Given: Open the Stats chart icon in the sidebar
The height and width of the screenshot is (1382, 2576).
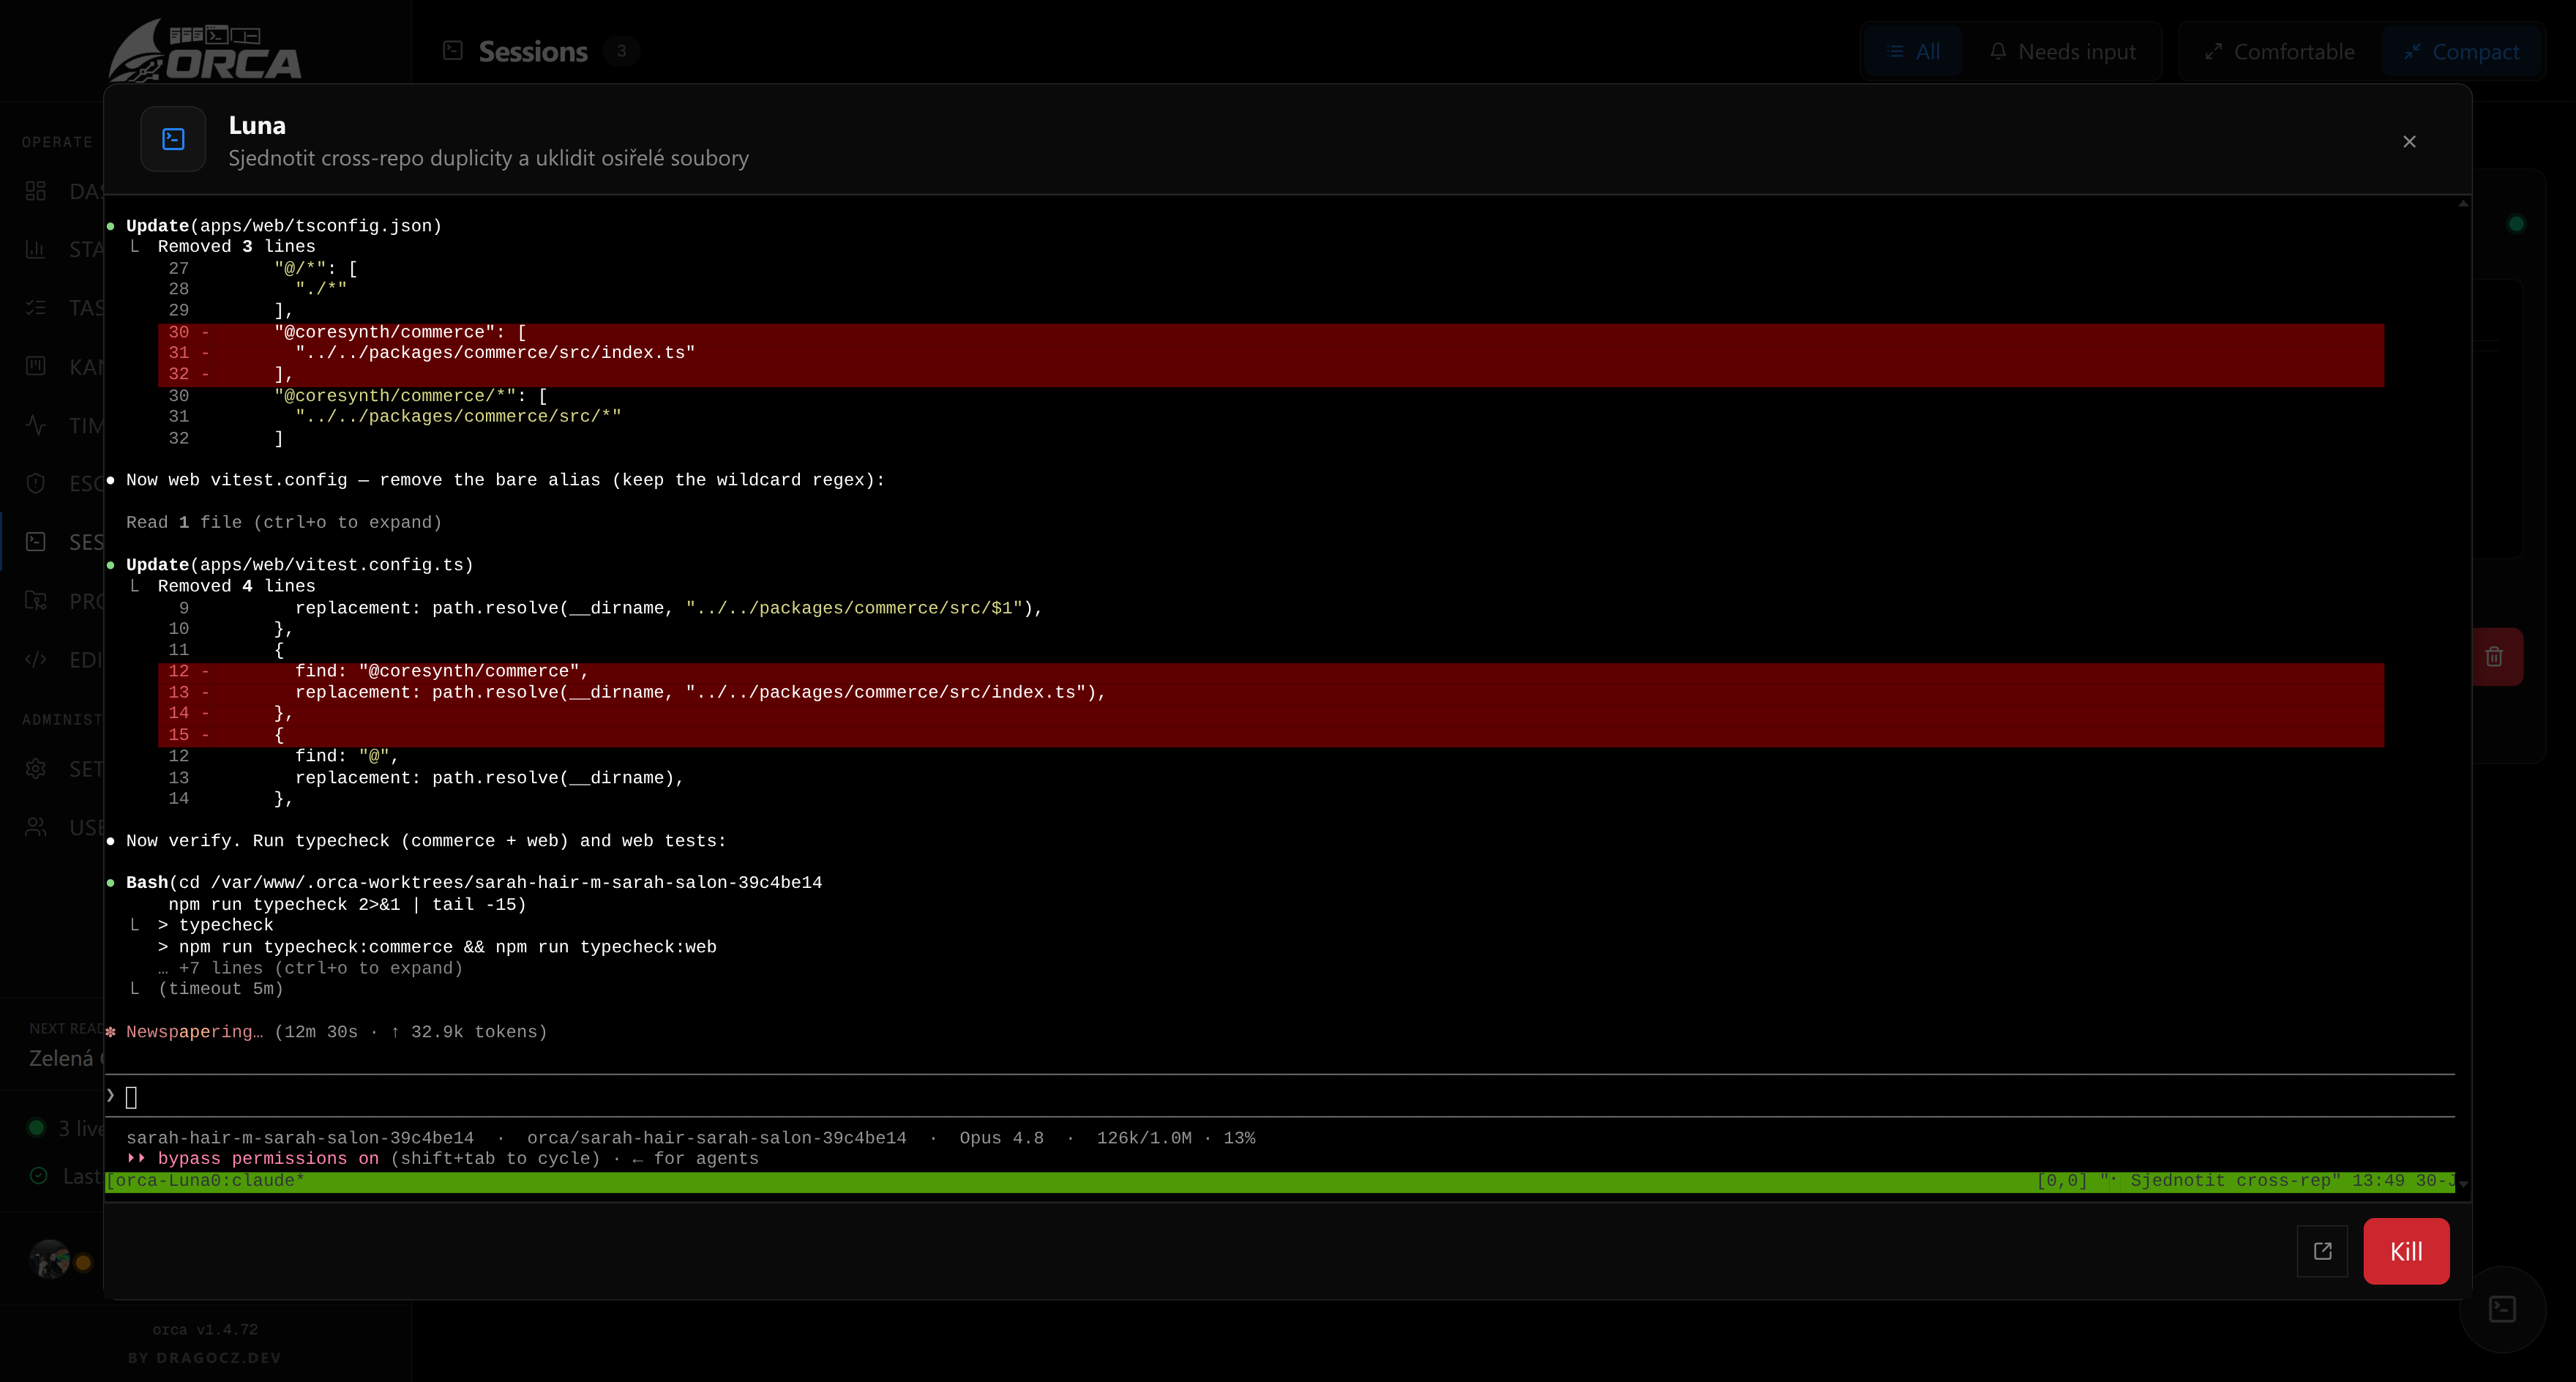Looking at the screenshot, I should tap(36, 249).
